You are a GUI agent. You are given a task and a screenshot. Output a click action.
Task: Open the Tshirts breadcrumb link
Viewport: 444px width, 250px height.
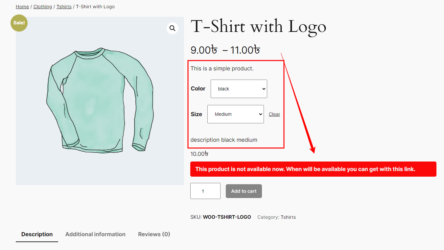click(64, 7)
